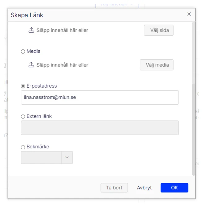Image resolution: width=203 pixels, height=208 pixels.
Task: Click the upload icon in the Media section
Action: point(31,65)
